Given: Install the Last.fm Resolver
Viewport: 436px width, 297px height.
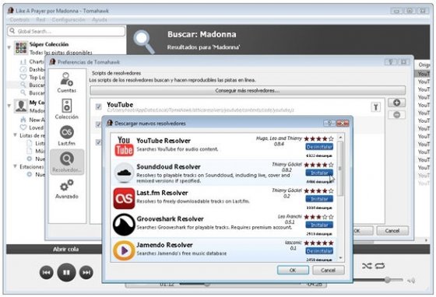Looking at the screenshot, I should (319, 199).
